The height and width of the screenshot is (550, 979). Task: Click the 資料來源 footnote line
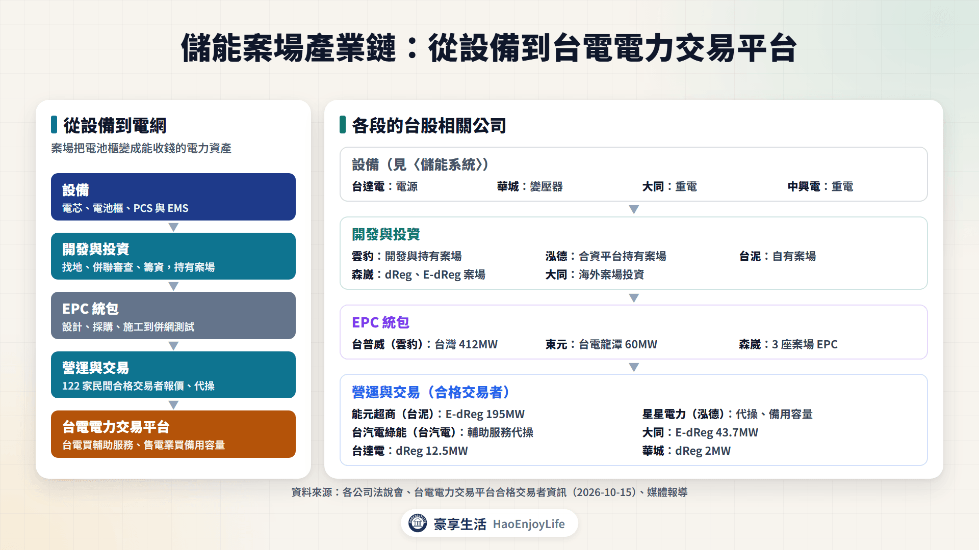[x=489, y=492]
